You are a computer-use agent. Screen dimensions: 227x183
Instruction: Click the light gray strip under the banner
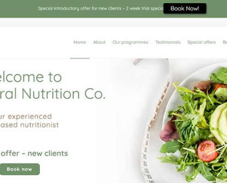click(113, 22)
